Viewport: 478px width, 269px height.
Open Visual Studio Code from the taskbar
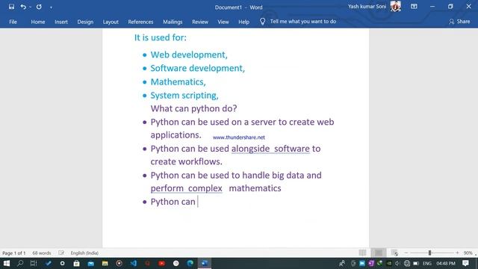click(x=134, y=263)
